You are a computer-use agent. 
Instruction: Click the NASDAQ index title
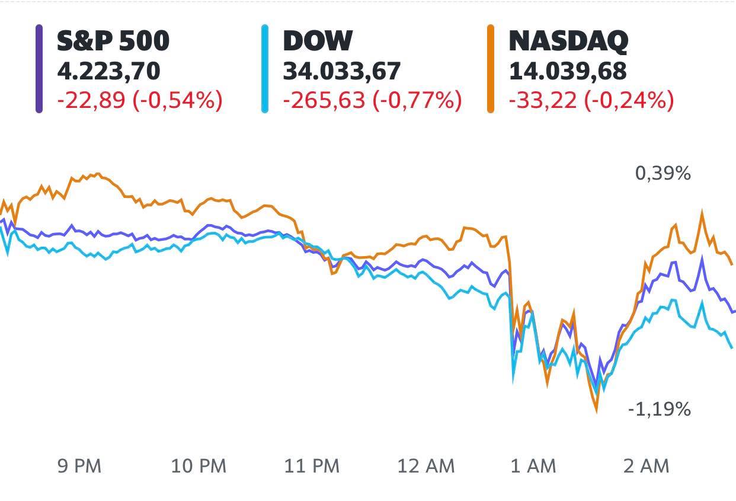(568, 41)
